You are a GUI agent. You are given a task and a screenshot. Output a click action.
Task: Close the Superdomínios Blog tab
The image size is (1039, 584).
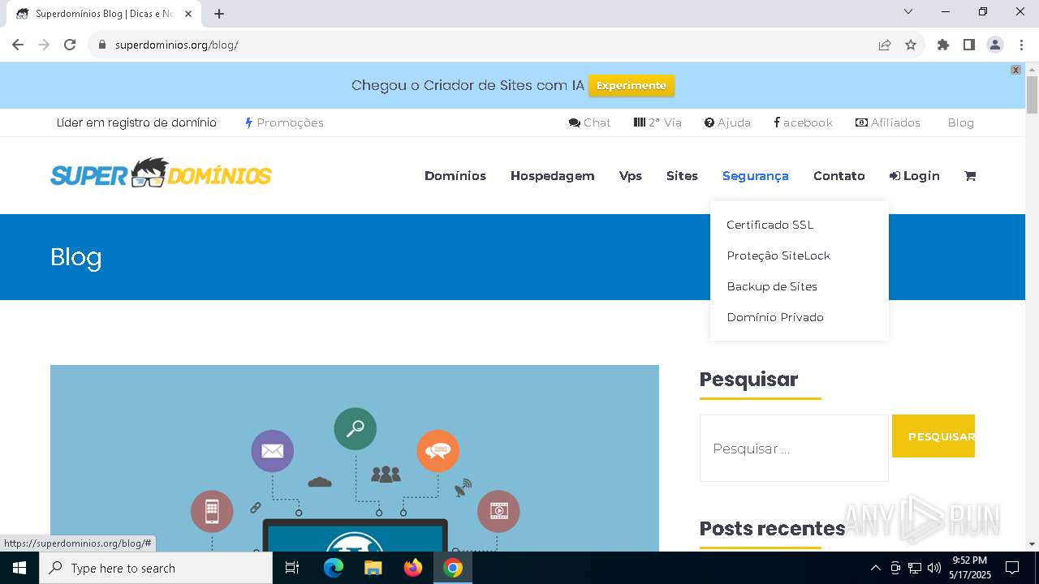tap(189, 14)
